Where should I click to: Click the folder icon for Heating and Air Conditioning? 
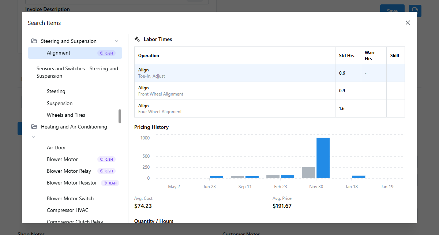(34, 127)
